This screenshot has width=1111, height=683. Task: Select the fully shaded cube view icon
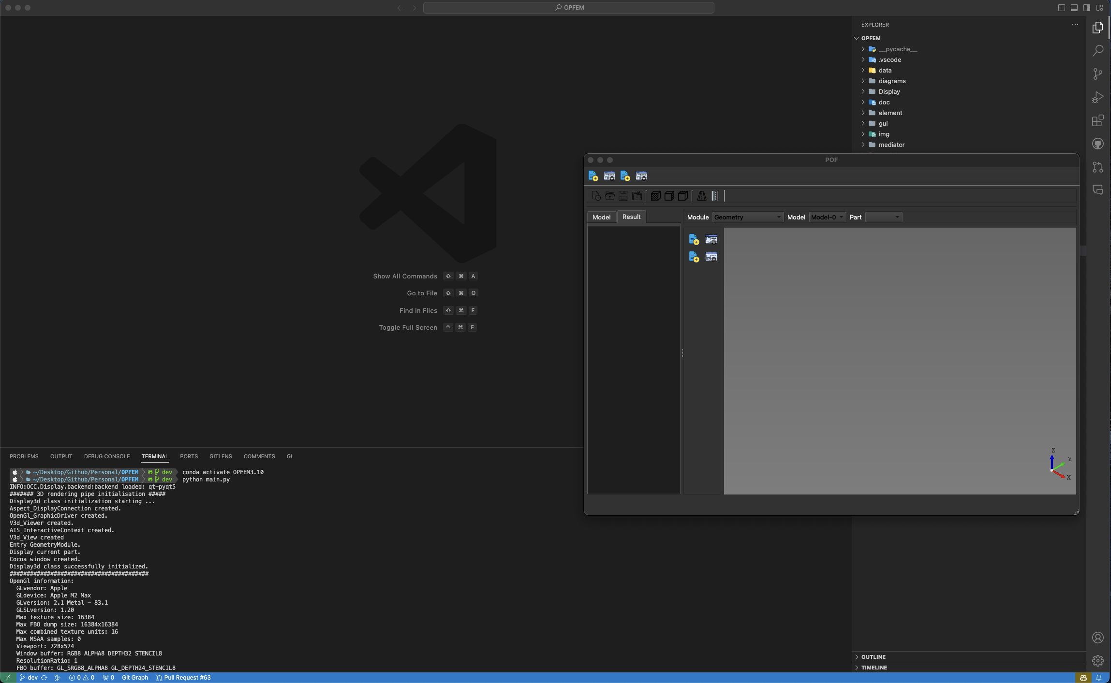(x=655, y=196)
